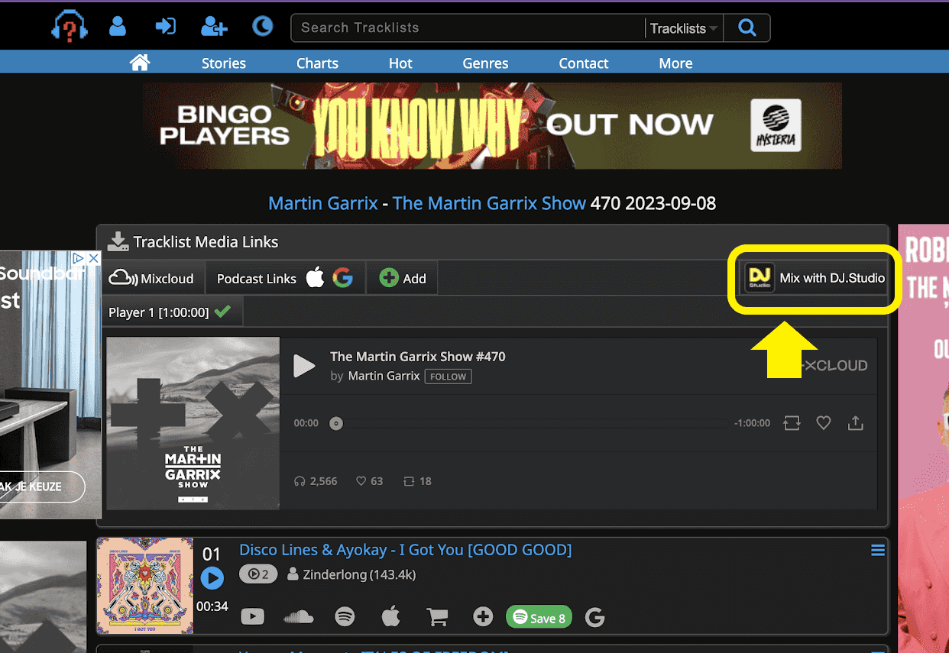Follow Martin Garrix on Mixcloud
Image resolution: width=949 pixels, height=653 pixels.
pyautogui.click(x=448, y=376)
